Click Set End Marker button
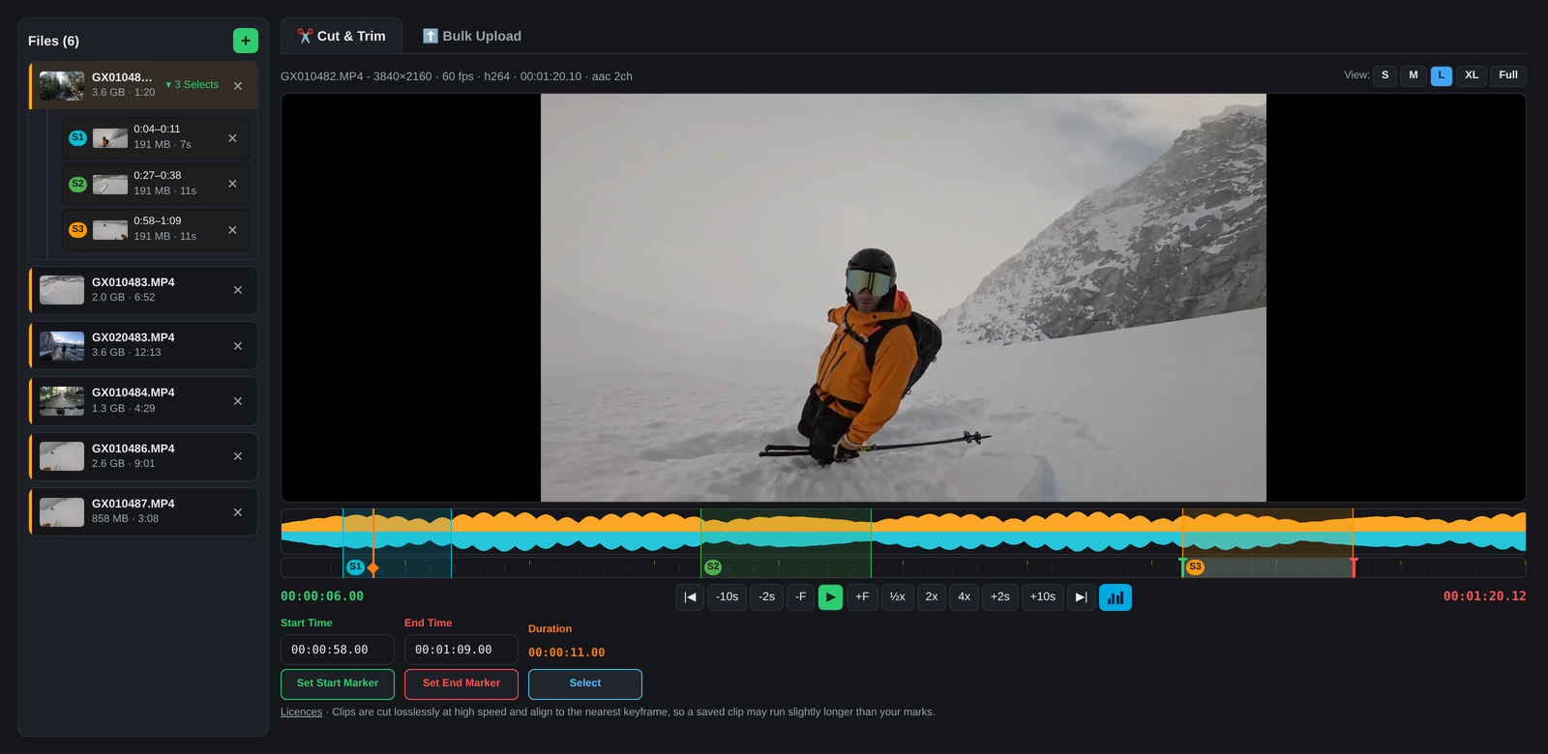The width and height of the screenshot is (1548, 754). pos(461,683)
